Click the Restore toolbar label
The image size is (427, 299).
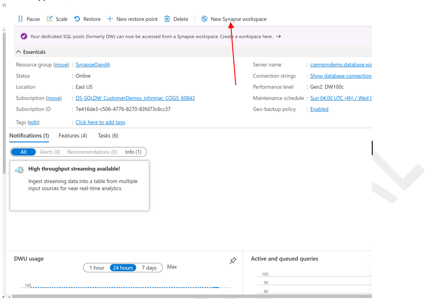tap(92, 19)
